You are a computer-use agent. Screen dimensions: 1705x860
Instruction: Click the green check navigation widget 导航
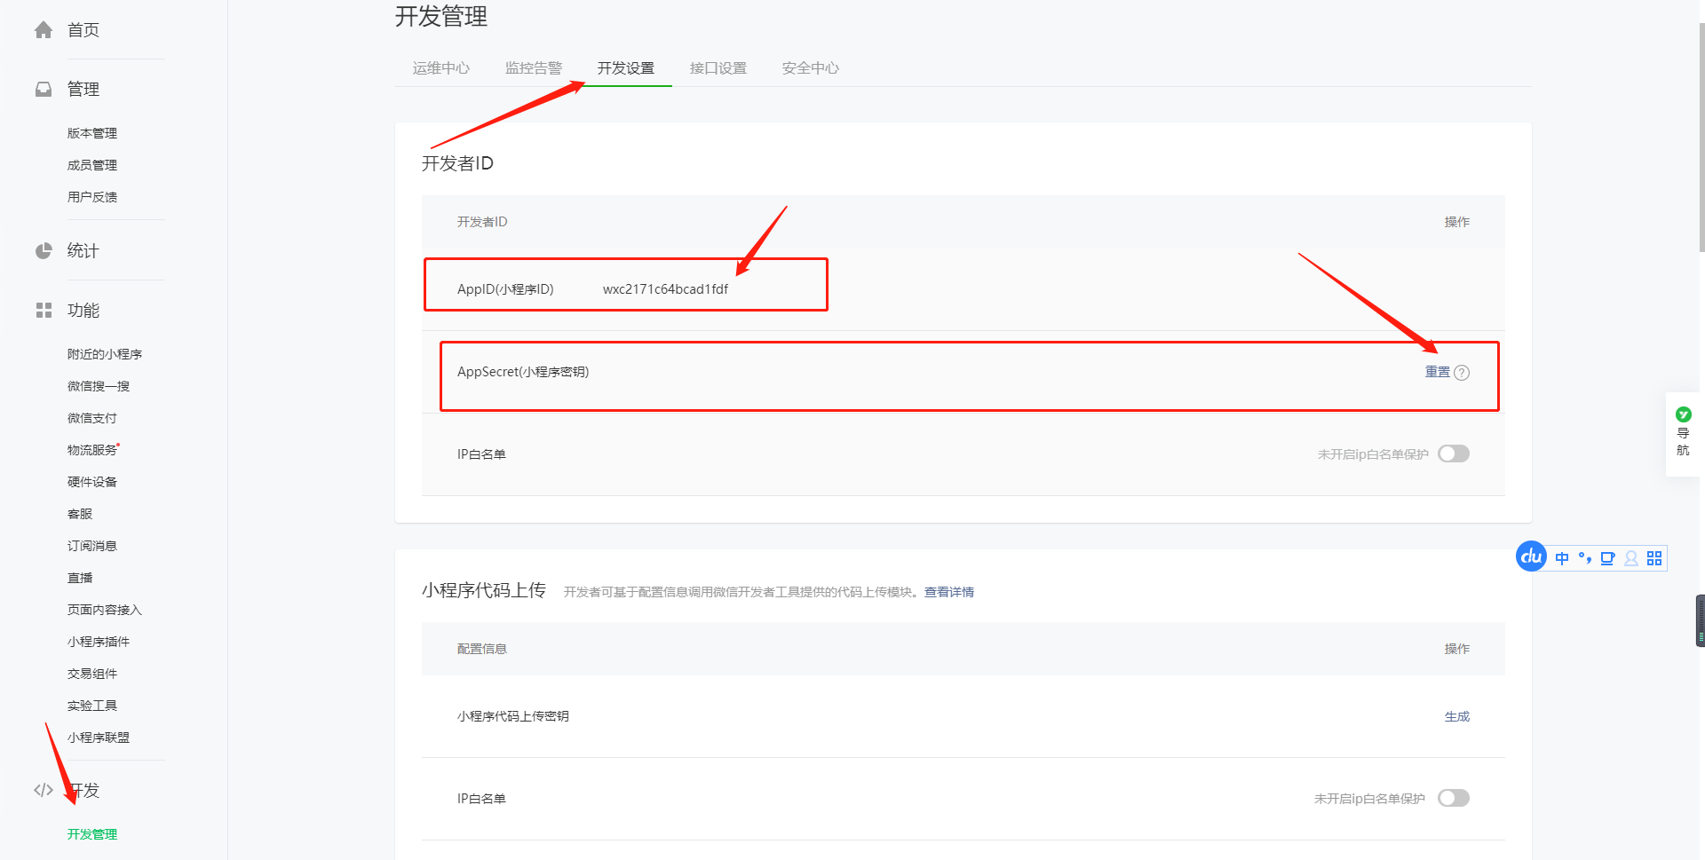coord(1683,434)
